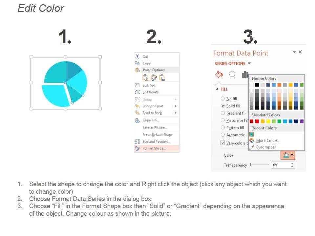Click the Cut scissors icon
The width and height of the screenshot is (315, 236).
click(x=137, y=56)
